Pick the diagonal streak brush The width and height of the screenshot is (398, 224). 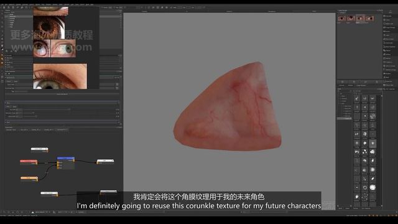[x=373, y=179]
